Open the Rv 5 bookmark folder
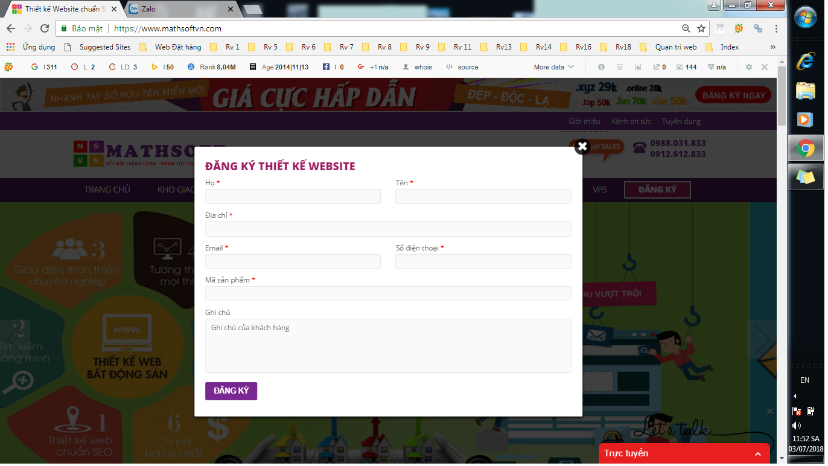Image resolution: width=828 pixels, height=466 pixels. (263, 47)
